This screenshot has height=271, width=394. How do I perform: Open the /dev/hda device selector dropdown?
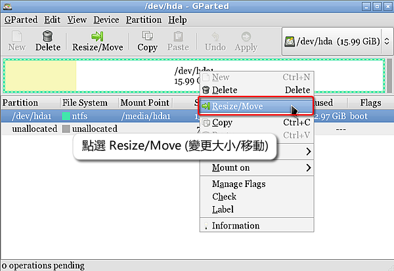pyautogui.click(x=338, y=41)
